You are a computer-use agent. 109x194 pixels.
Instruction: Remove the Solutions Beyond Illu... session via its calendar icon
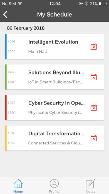tap(94, 77)
